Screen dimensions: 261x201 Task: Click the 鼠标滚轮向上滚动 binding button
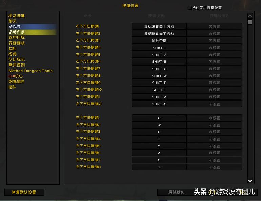(159, 26)
